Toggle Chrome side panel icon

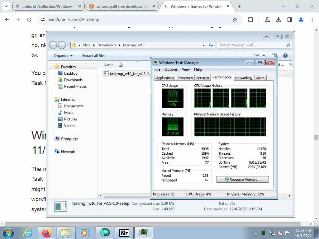(289, 20)
